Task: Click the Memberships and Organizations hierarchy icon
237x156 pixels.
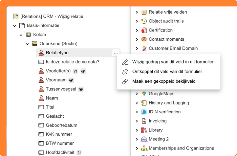Action: coord(144,148)
